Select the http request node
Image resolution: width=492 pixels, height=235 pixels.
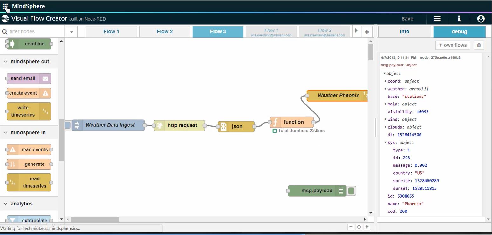(x=179, y=125)
